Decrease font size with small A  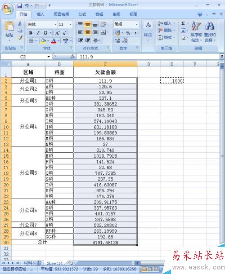click(64, 33)
